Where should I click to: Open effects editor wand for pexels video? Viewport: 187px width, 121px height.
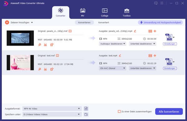[40, 45]
